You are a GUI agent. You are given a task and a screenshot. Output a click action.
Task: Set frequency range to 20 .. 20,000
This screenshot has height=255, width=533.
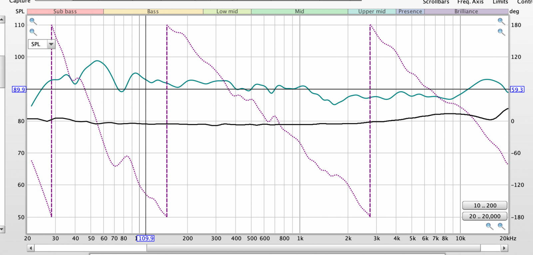485,216
